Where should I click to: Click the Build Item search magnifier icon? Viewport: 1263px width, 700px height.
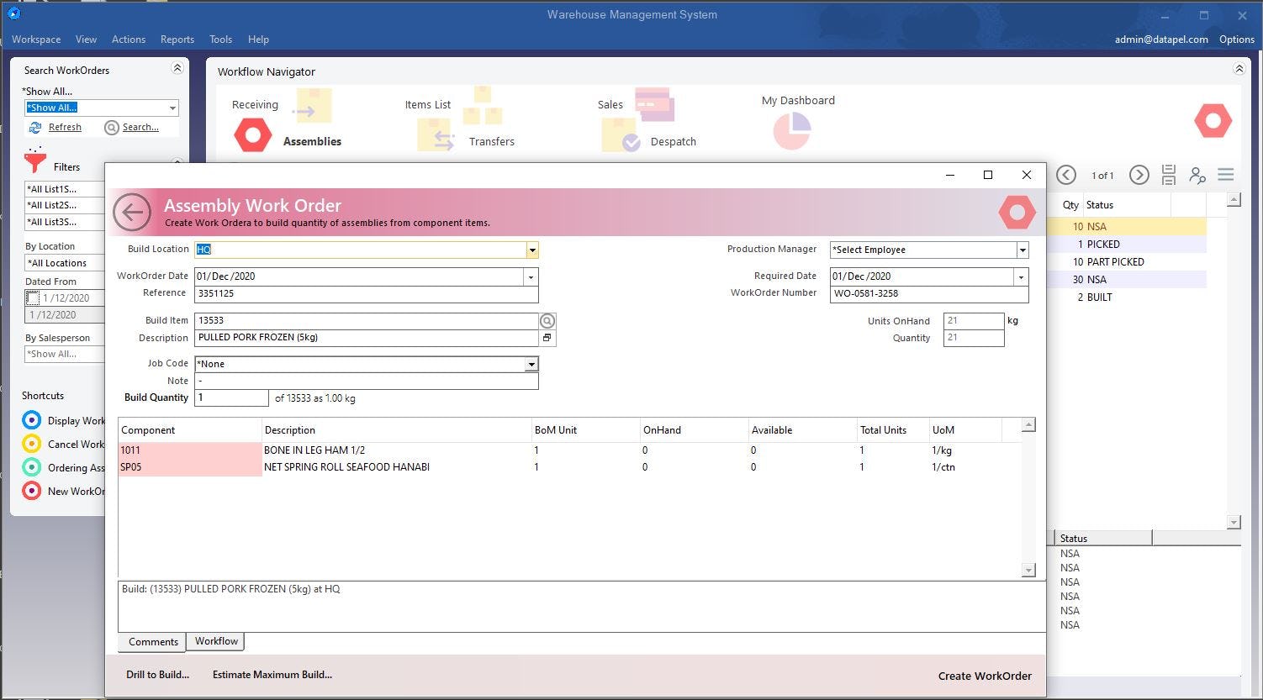tap(547, 321)
